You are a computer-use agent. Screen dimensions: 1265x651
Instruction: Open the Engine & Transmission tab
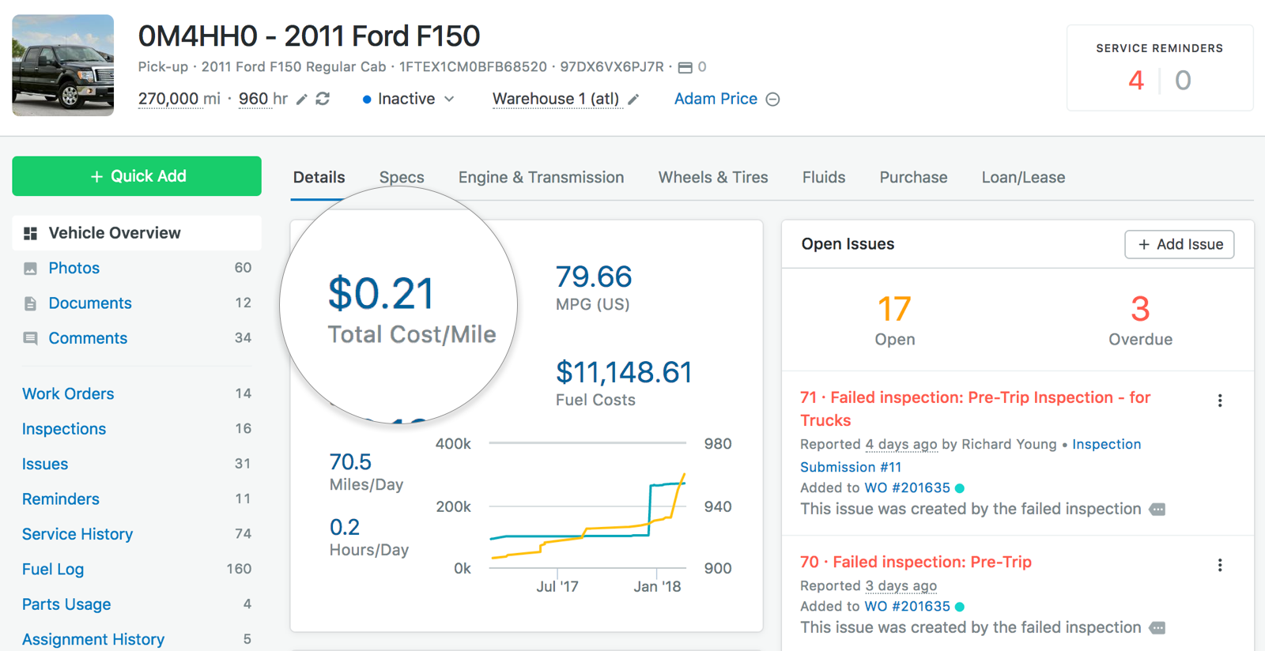[541, 178]
